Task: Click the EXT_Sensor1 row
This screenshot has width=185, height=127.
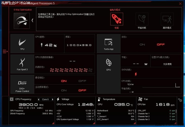Action: (x=116, y=119)
